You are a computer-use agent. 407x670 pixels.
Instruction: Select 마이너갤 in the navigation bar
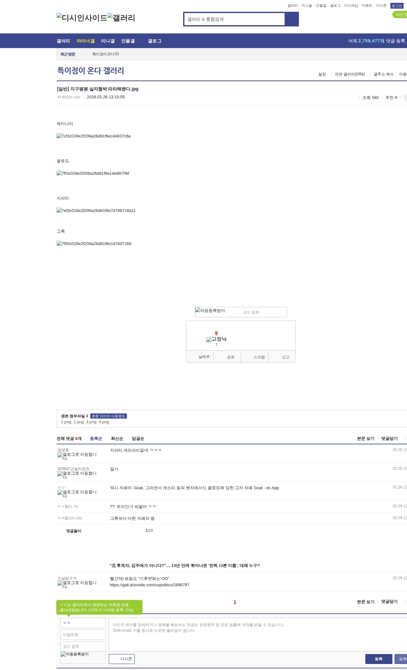pos(86,41)
